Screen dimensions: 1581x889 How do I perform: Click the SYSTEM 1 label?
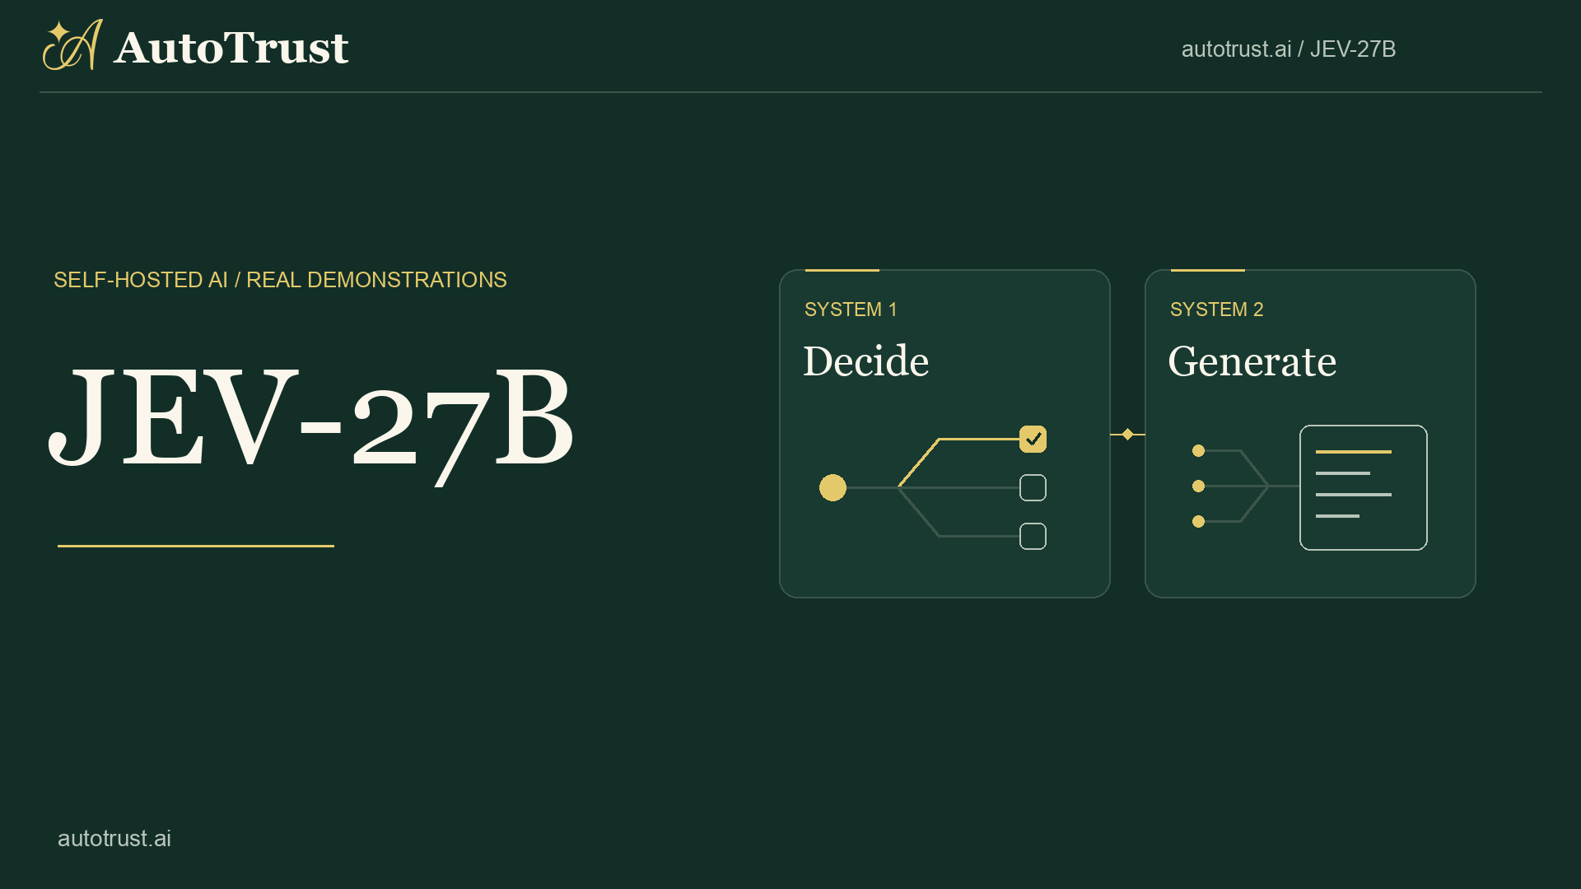[851, 310]
